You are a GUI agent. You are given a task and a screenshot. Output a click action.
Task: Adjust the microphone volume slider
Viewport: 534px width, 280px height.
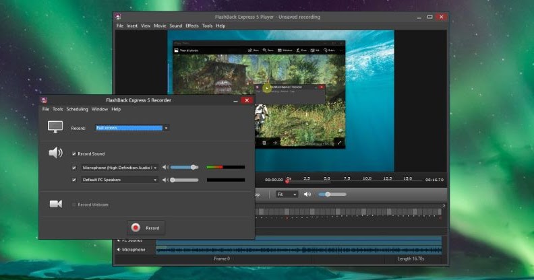184,167
